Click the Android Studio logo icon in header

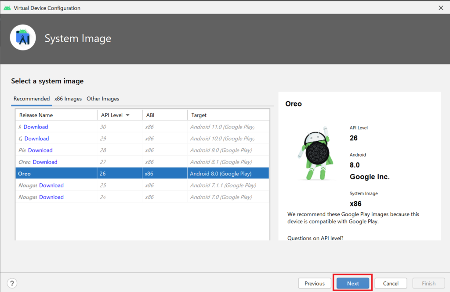pos(23,38)
